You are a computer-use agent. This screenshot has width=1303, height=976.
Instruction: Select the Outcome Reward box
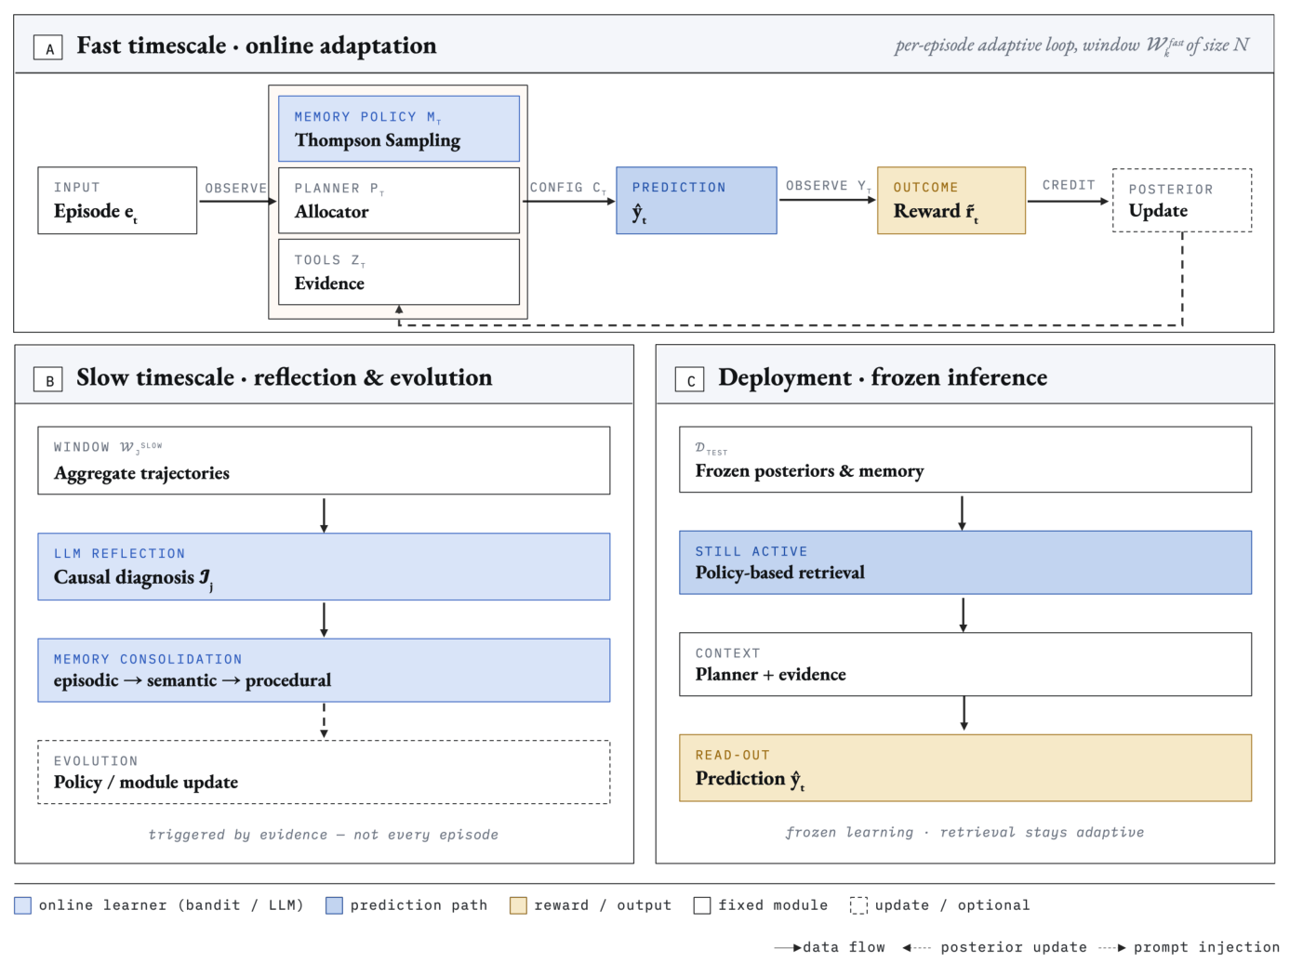click(x=951, y=201)
